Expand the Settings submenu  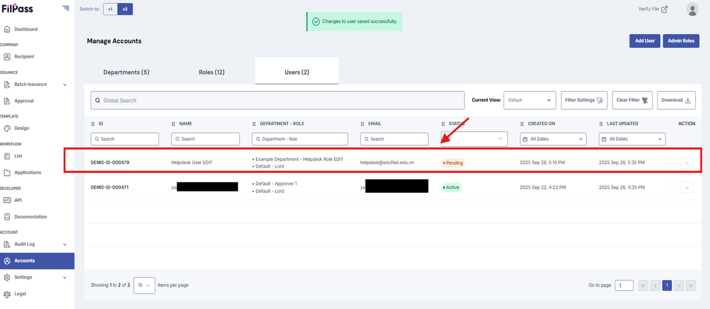pyautogui.click(x=64, y=277)
